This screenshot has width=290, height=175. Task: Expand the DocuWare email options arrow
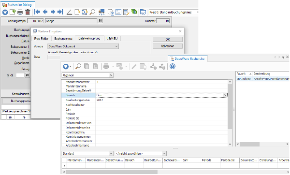pyautogui.click(x=126, y=66)
